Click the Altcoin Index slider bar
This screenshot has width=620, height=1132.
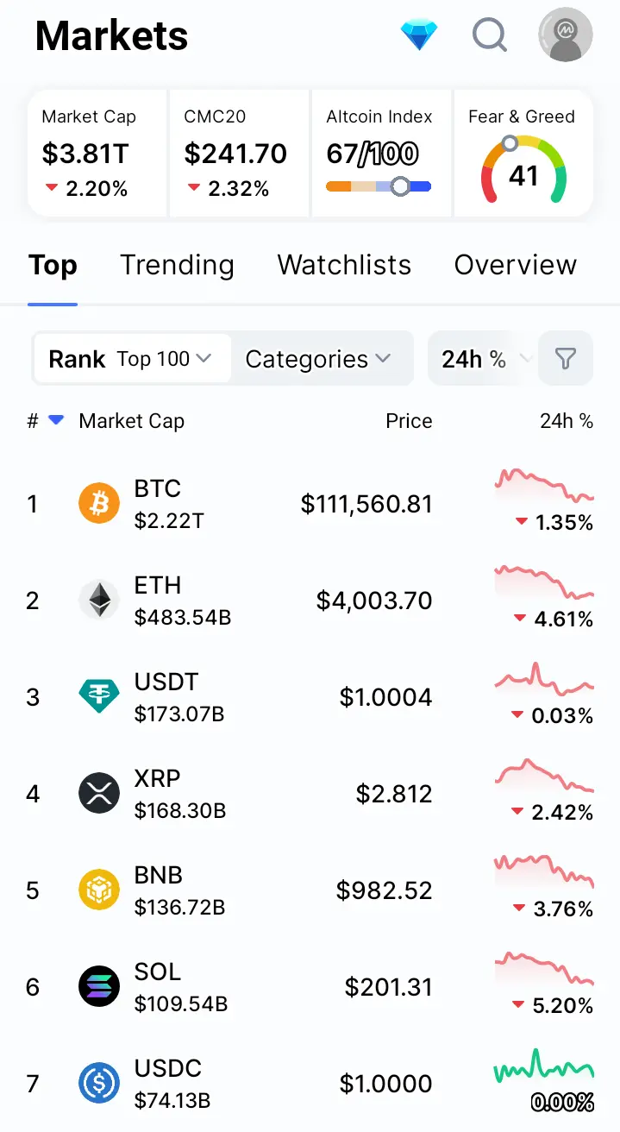coord(379,186)
